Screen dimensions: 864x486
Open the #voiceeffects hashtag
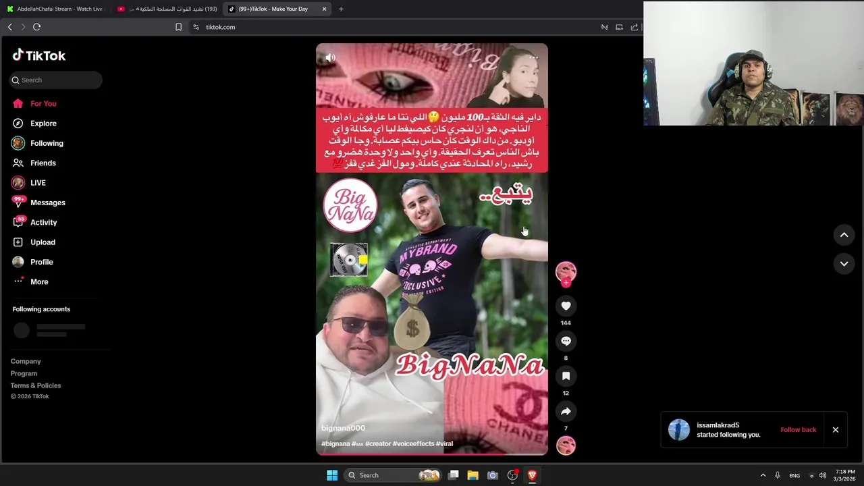coord(413,443)
